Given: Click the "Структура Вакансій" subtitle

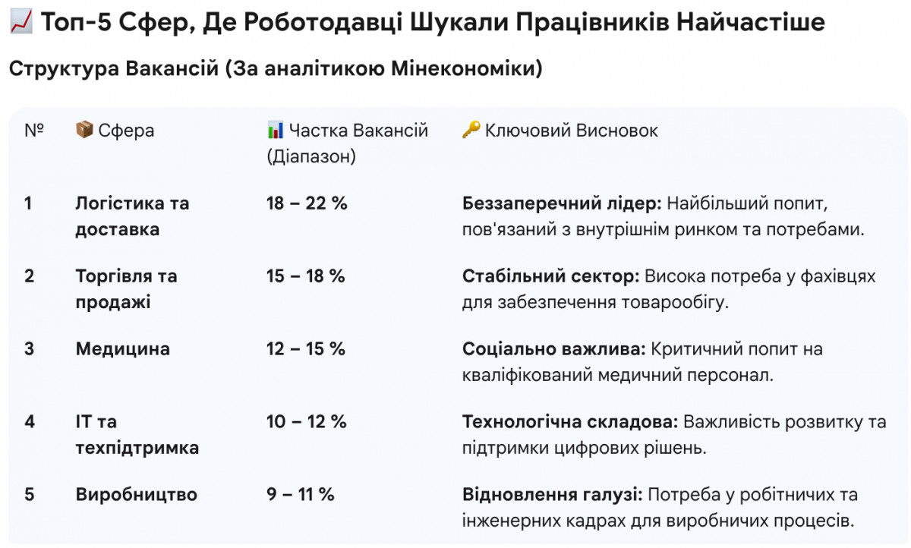Looking at the screenshot, I should tap(276, 68).
